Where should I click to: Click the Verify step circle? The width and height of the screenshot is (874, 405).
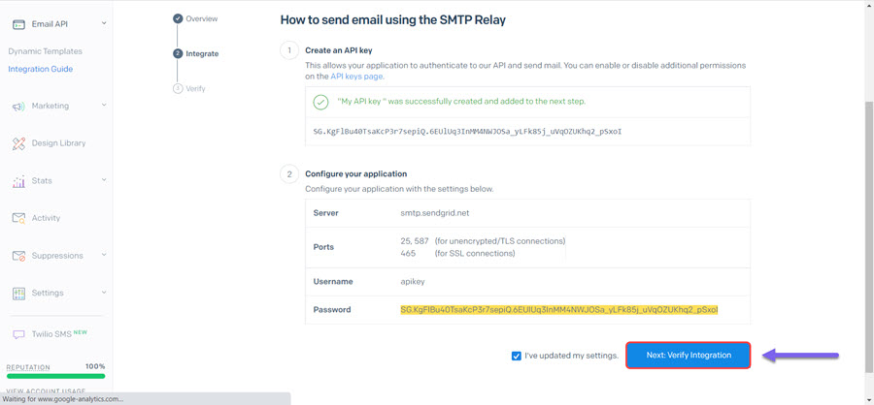(178, 88)
